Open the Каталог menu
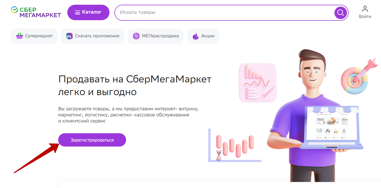 coord(88,12)
